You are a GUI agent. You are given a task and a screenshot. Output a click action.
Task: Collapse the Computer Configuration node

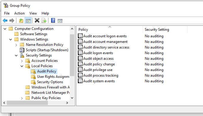coord(5,29)
